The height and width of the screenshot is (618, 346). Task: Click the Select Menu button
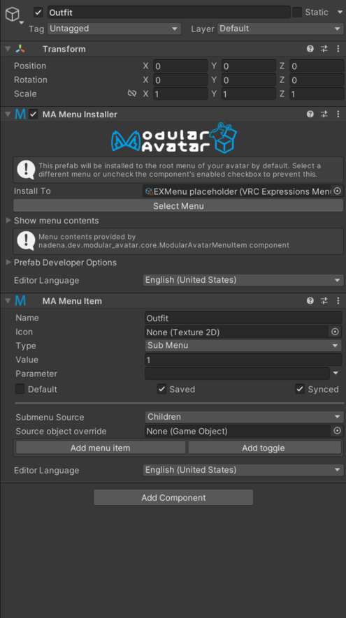[x=178, y=206]
